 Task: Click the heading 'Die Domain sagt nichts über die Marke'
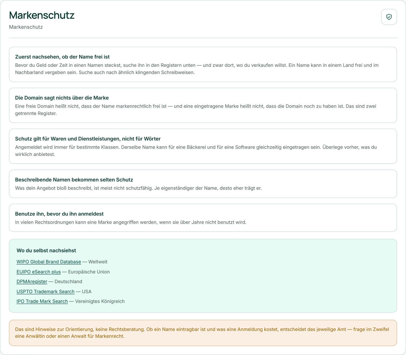tap(62, 98)
